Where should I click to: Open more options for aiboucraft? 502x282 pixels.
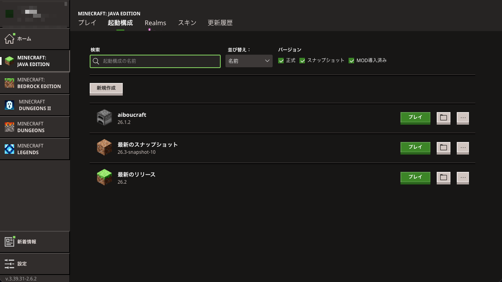[x=463, y=118]
